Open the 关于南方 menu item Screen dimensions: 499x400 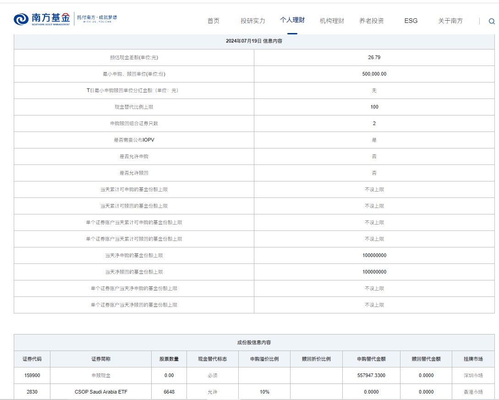tap(450, 21)
